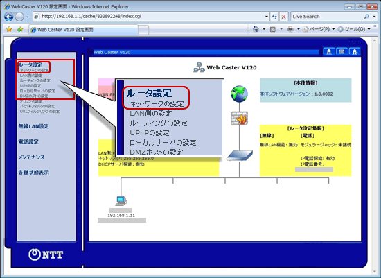
Task: Open ローカルサーバの設定 in the sidebar
Action: click(x=37, y=91)
